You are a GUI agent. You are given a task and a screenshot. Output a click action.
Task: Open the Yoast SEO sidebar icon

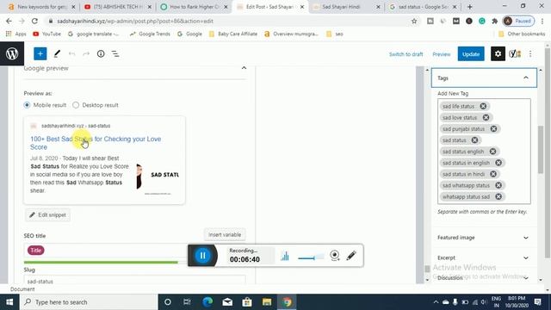pos(515,53)
